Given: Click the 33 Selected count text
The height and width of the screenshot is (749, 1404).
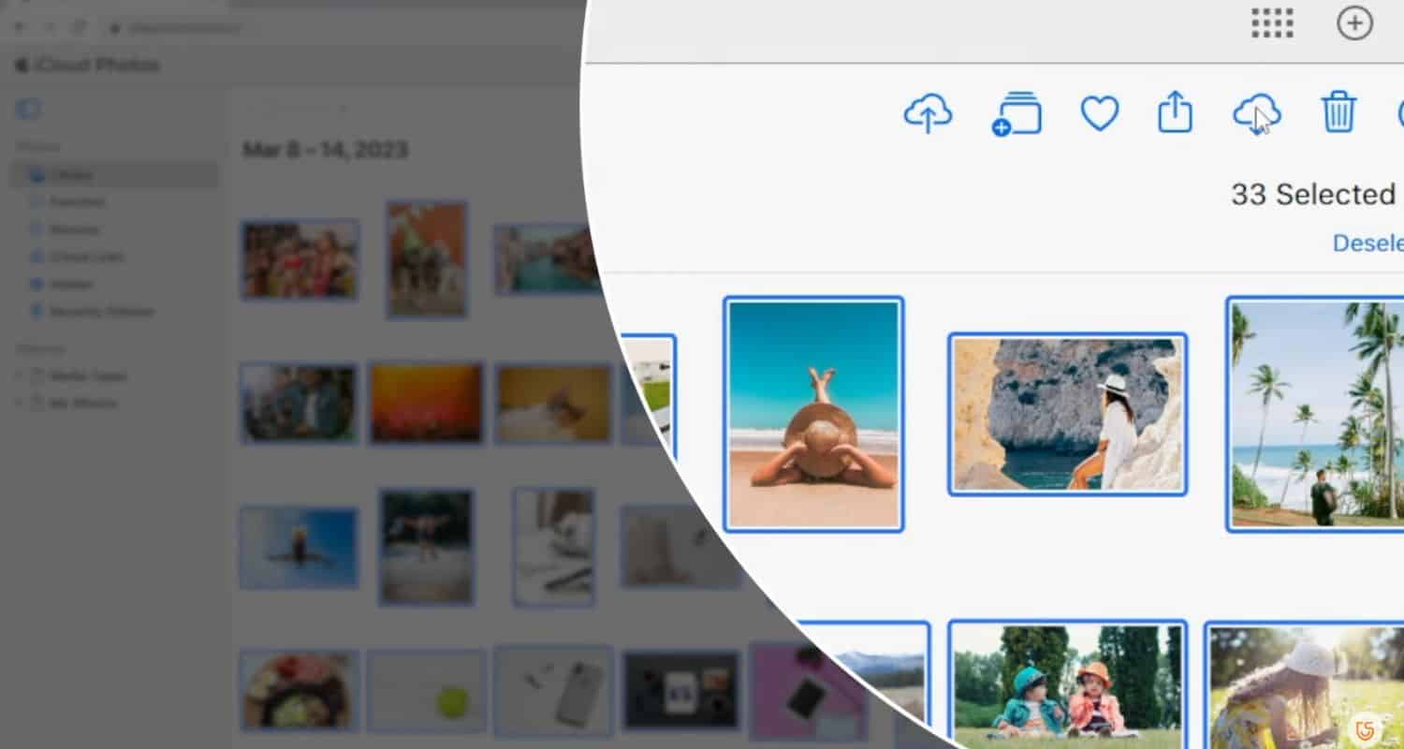Looking at the screenshot, I should pyautogui.click(x=1312, y=194).
